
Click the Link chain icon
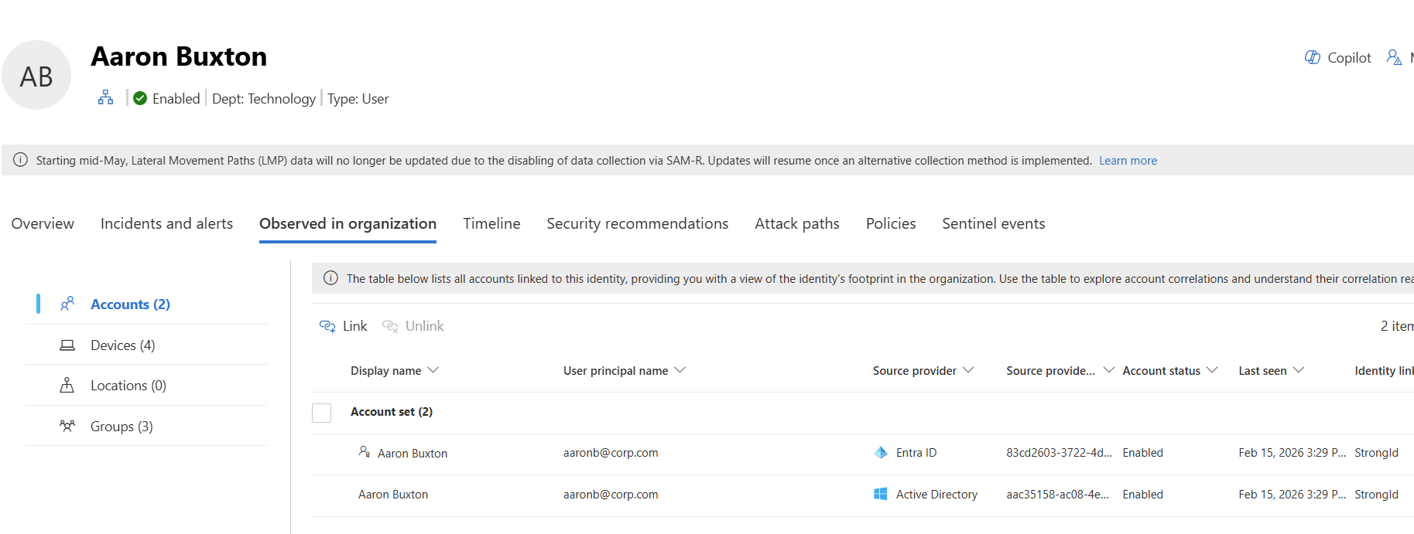[327, 326]
